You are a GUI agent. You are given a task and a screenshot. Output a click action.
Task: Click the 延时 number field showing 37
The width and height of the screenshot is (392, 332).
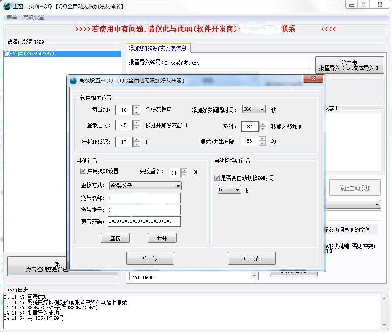click(250, 127)
